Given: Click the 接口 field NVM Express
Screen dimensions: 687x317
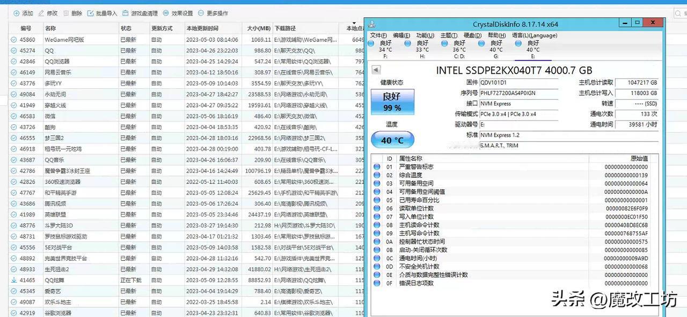Looking at the screenshot, I should pyautogui.click(x=518, y=103).
